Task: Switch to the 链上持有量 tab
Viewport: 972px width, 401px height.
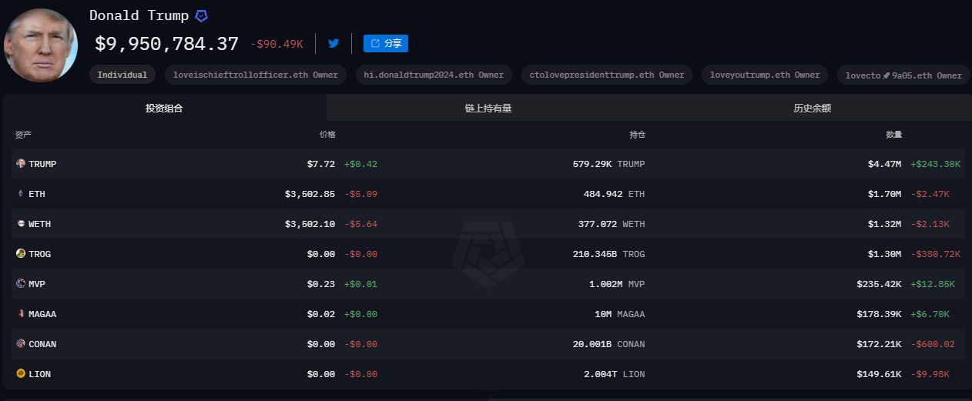Action: tap(488, 108)
